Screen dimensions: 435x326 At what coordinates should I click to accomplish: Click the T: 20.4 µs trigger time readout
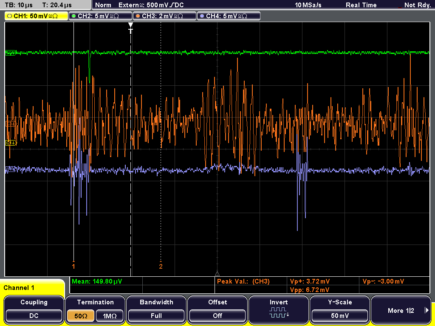pyautogui.click(x=57, y=5)
